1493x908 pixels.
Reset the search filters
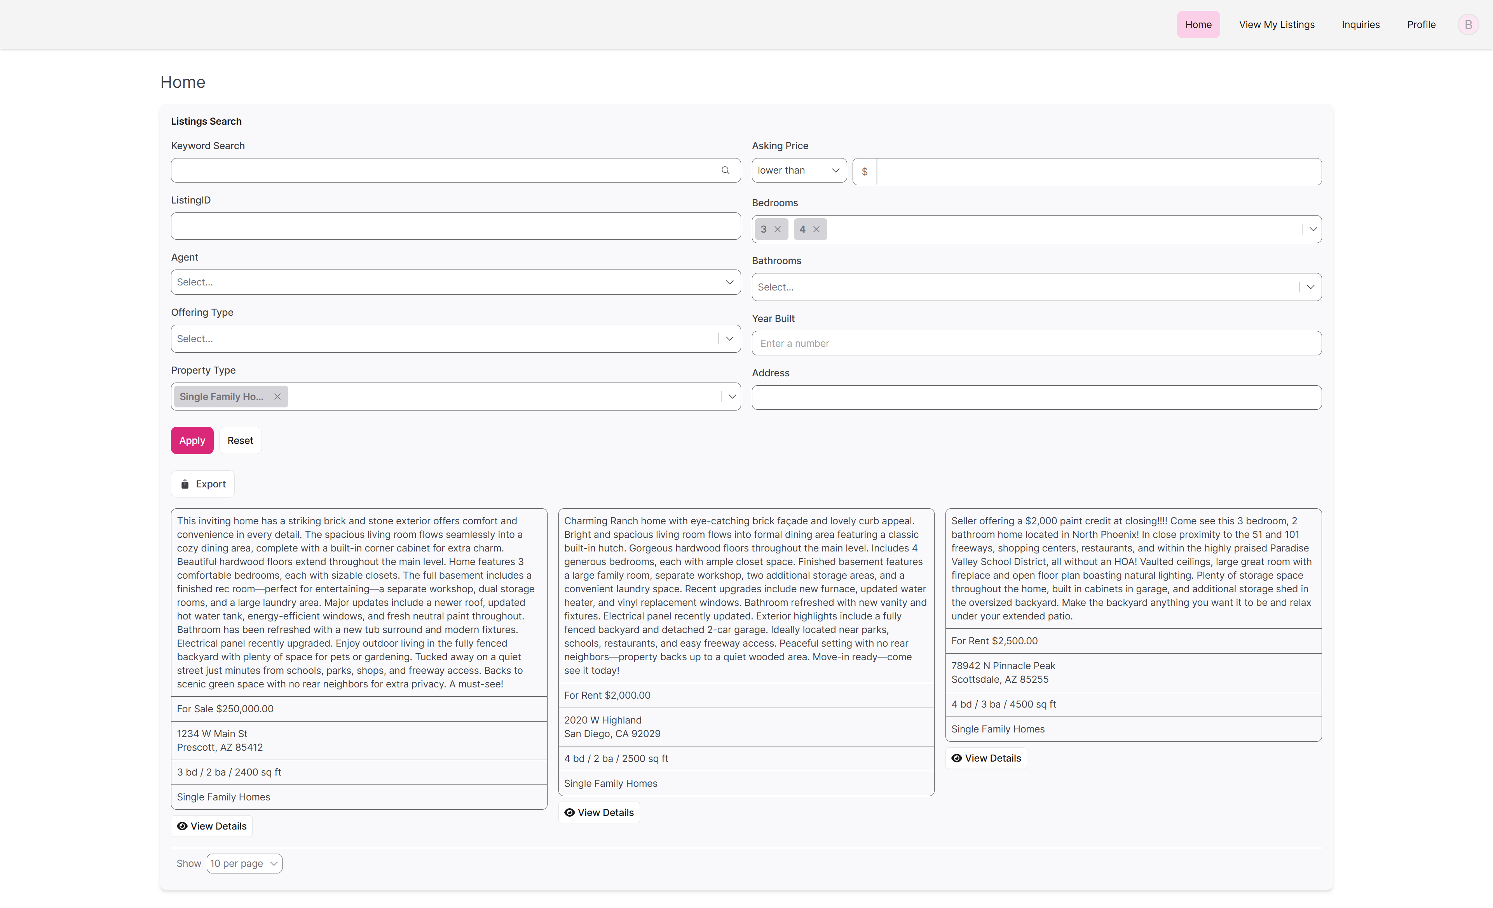(x=240, y=440)
